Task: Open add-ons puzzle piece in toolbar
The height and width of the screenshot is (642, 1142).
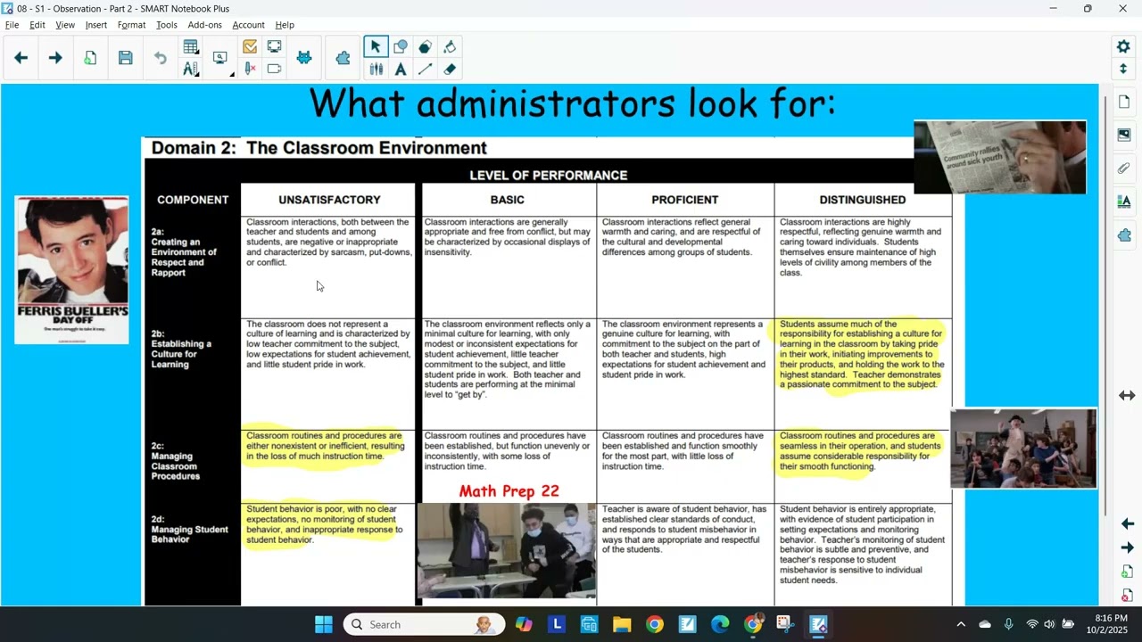Action: point(343,58)
